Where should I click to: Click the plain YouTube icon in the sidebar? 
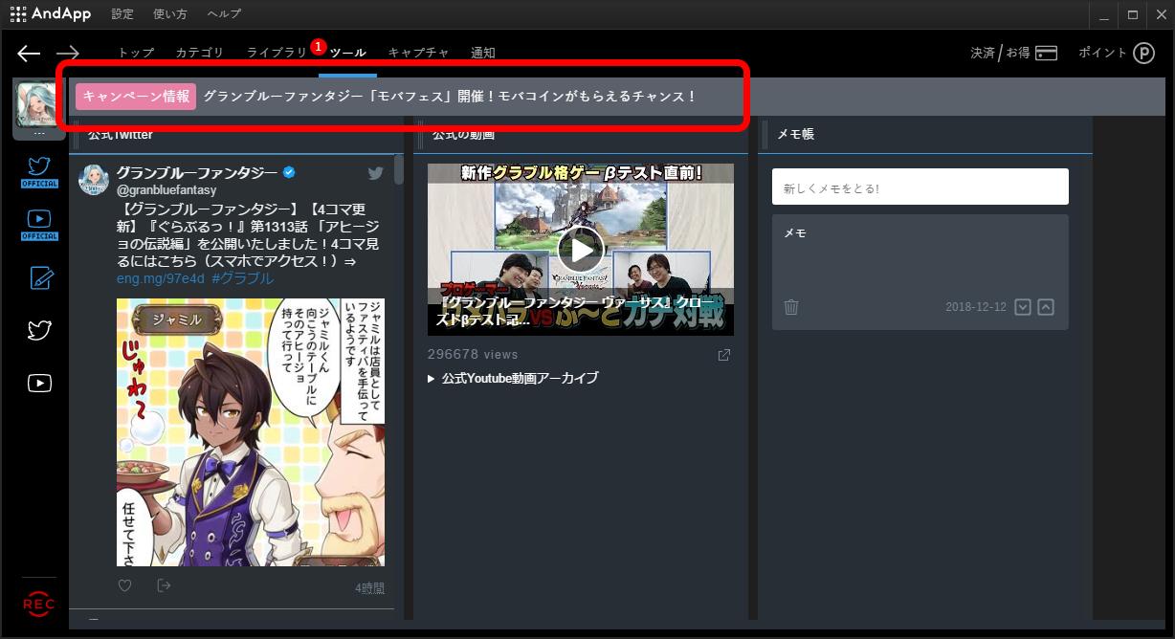tap(38, 383)
